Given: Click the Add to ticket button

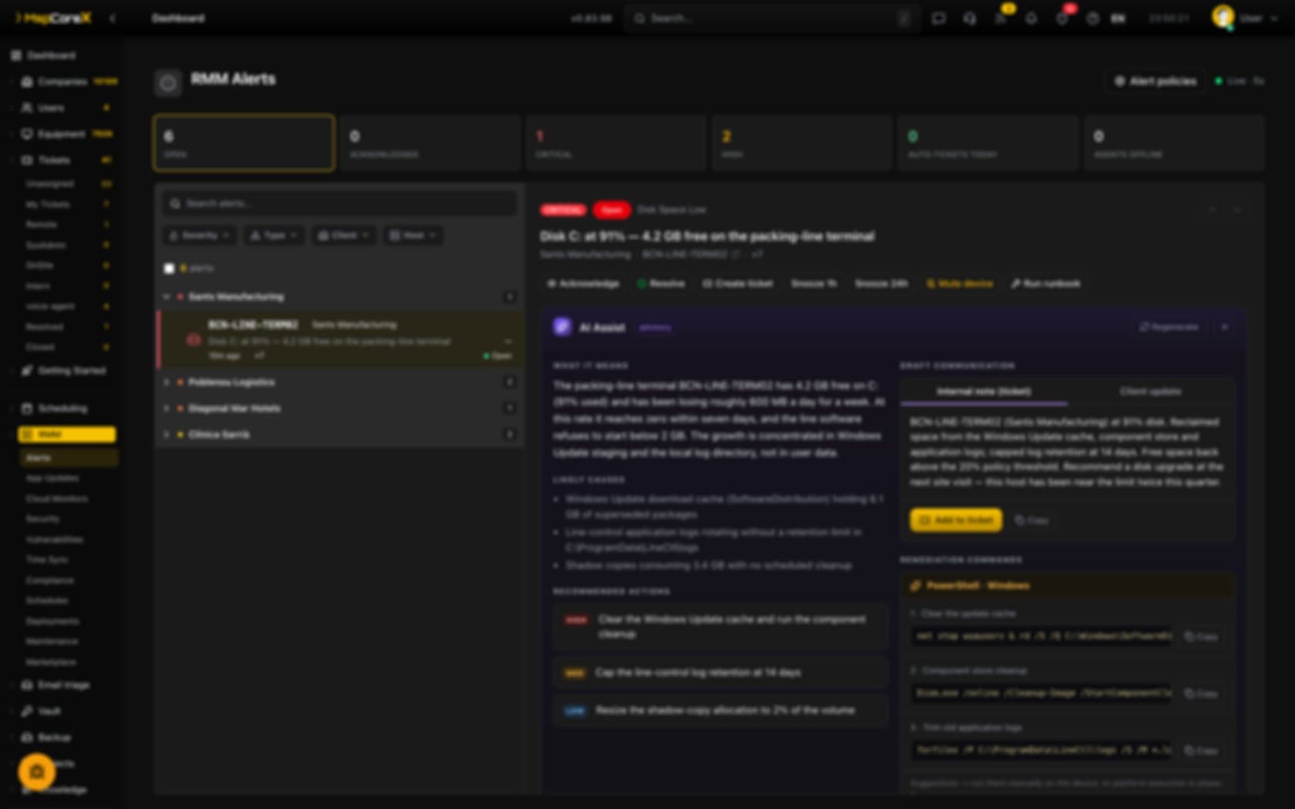Looking at the screenshot, I should (956, 520).
